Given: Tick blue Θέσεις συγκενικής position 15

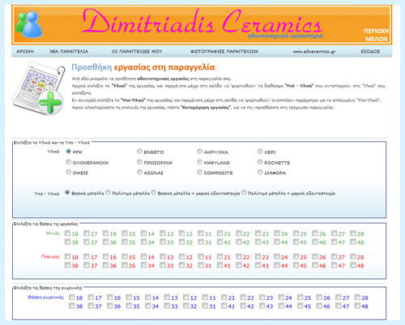Looking at the screenshot, I should coord(129,297).
